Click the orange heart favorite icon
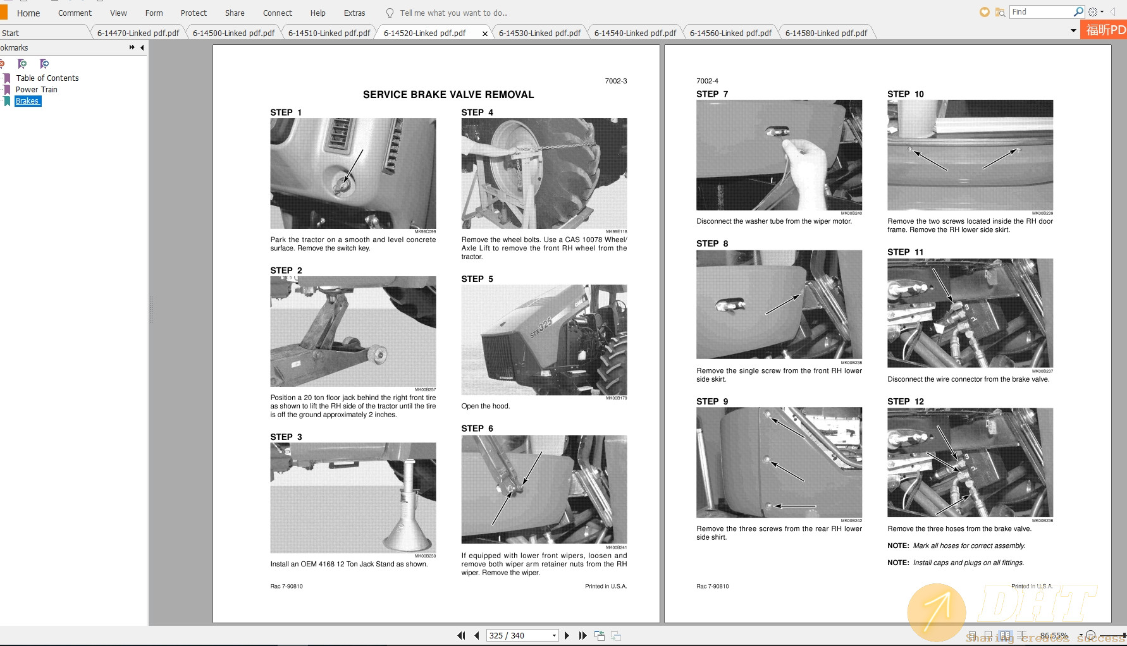Screen dimensions: 1127x646 point(984,12)
